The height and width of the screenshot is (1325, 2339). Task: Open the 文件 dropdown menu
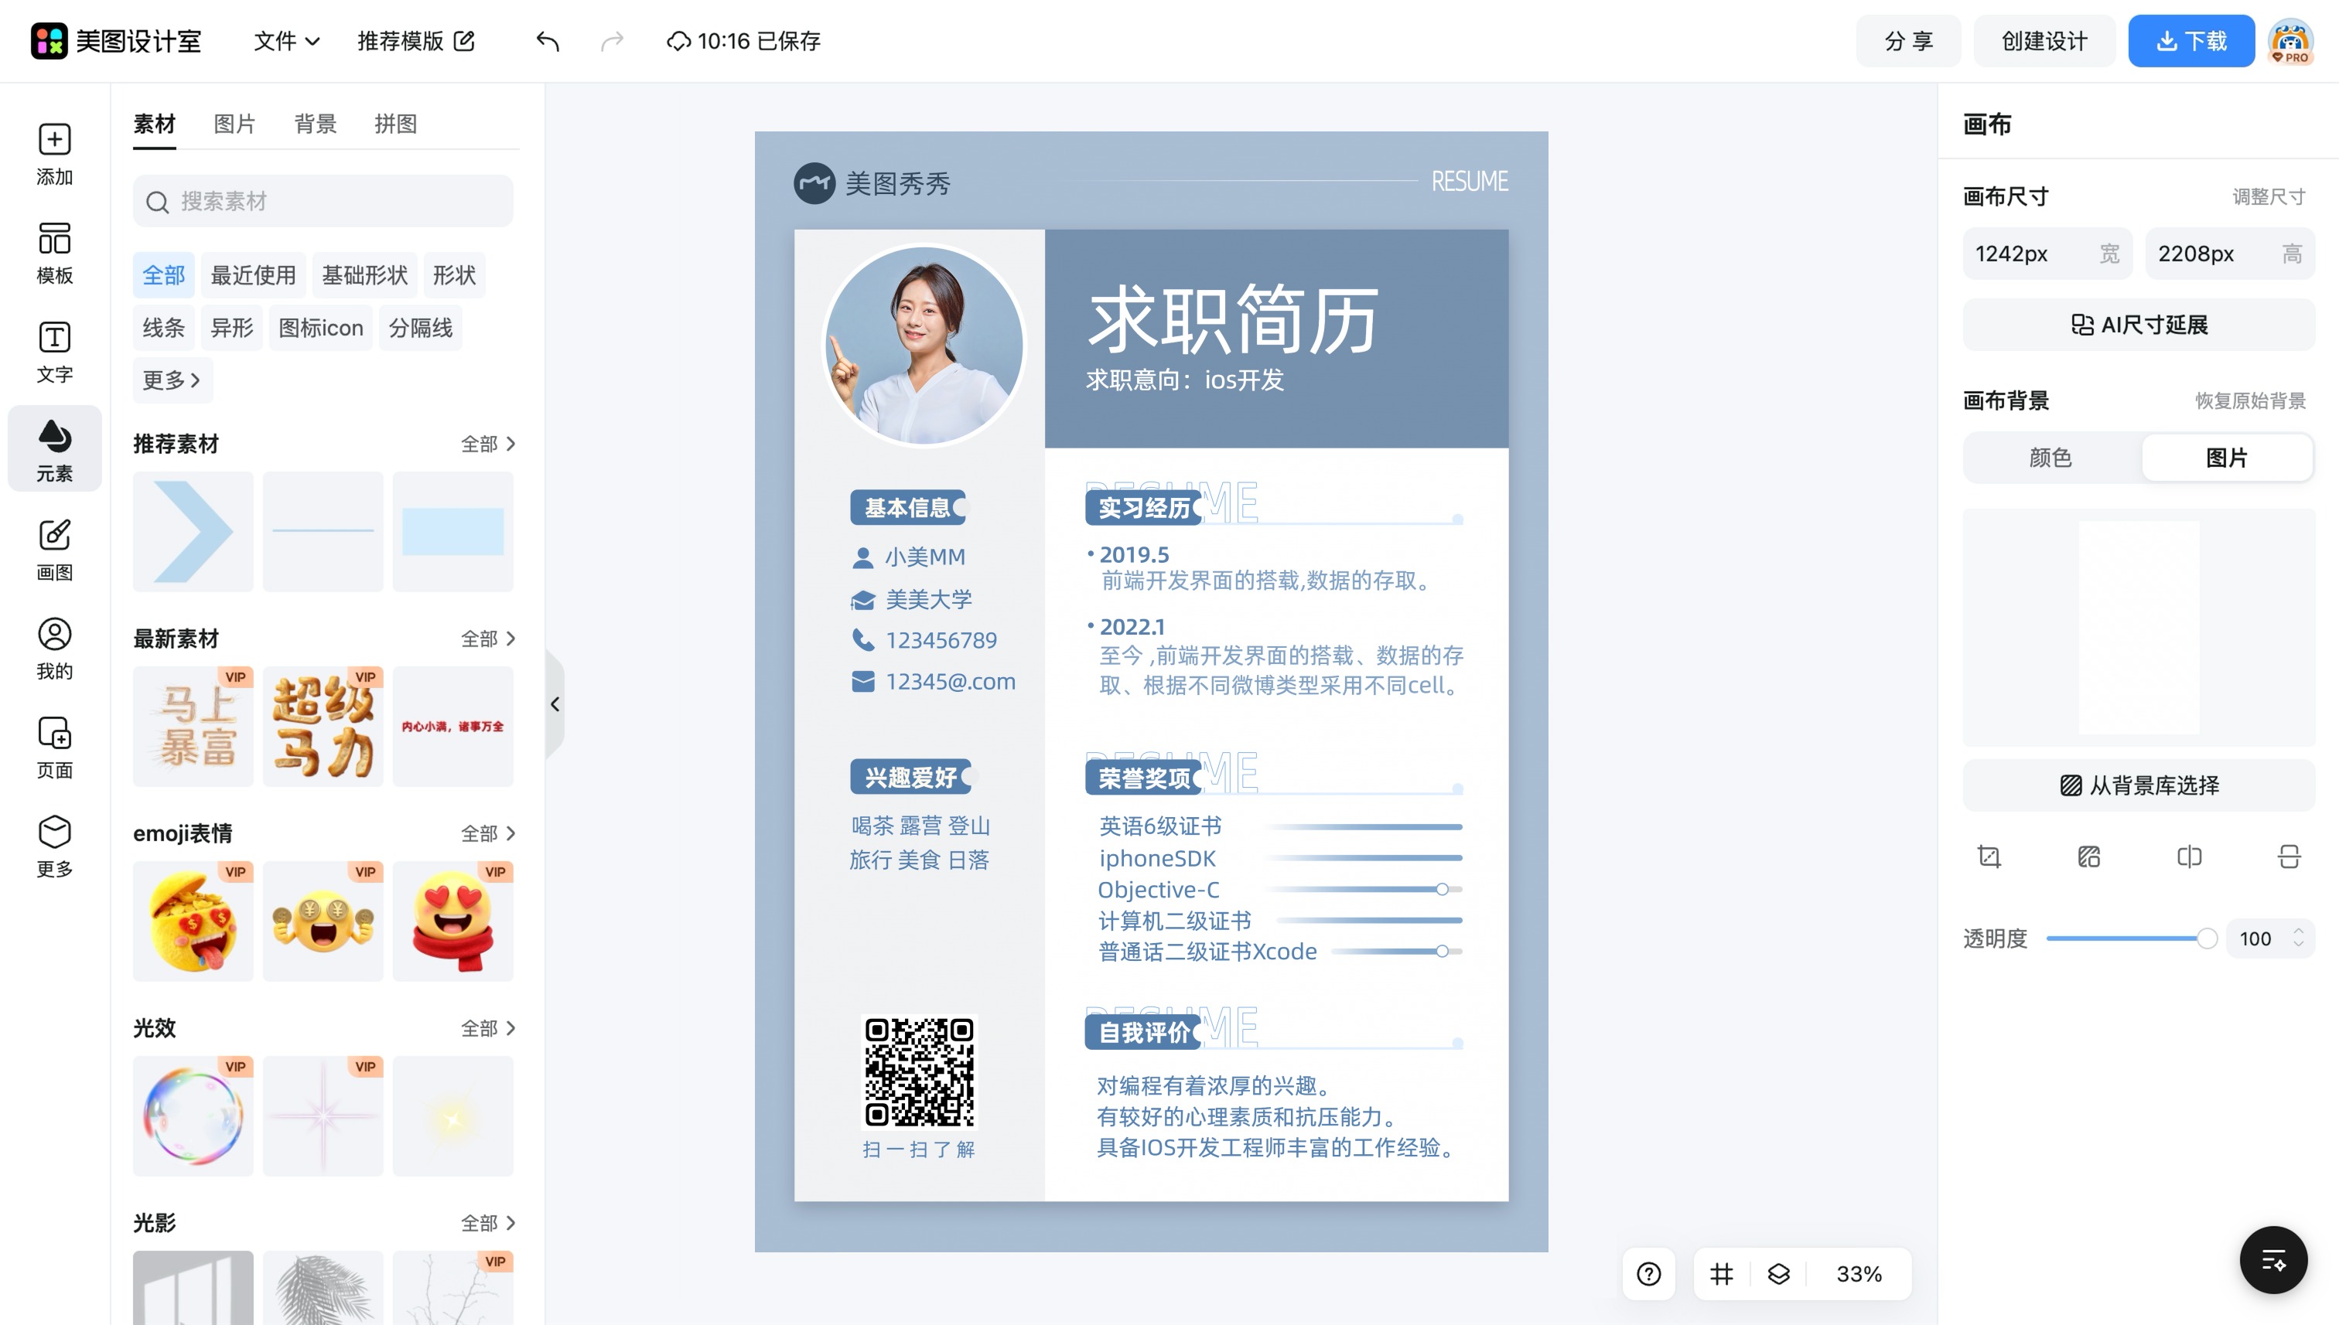click(286, 41)
